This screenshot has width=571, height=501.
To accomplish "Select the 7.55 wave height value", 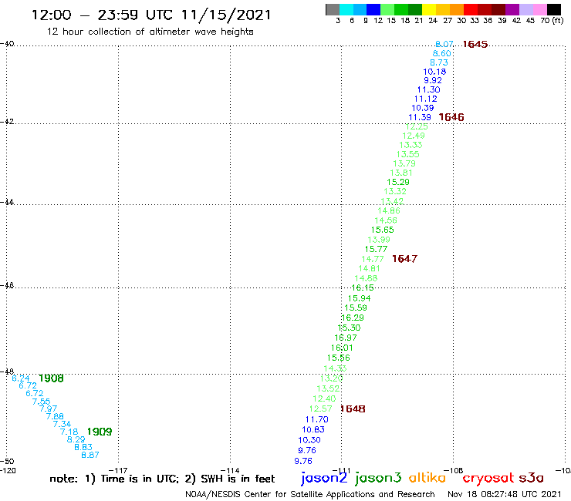I will point(41,402).
